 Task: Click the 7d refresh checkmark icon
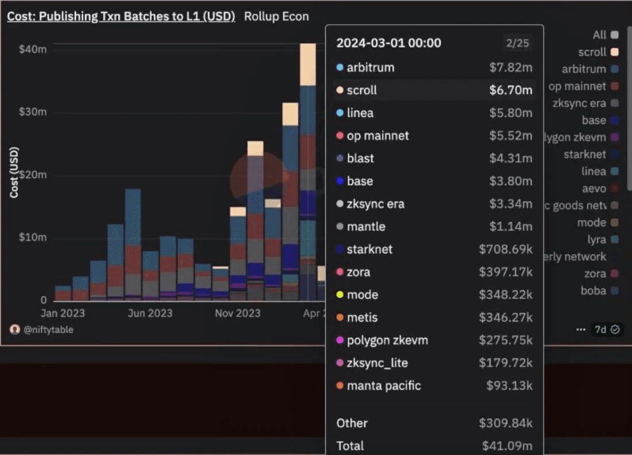(615, 330)
